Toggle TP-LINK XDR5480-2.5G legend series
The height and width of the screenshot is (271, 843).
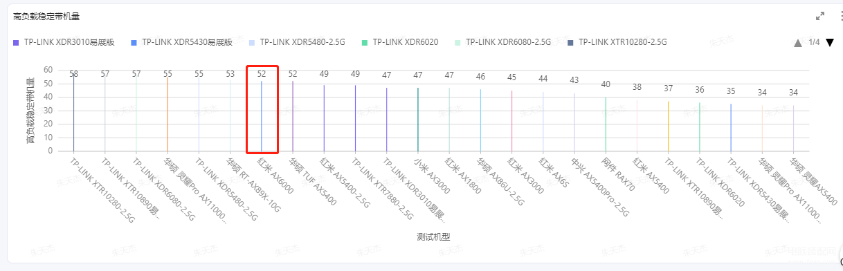pyautogui.click(x=297, y=42)
